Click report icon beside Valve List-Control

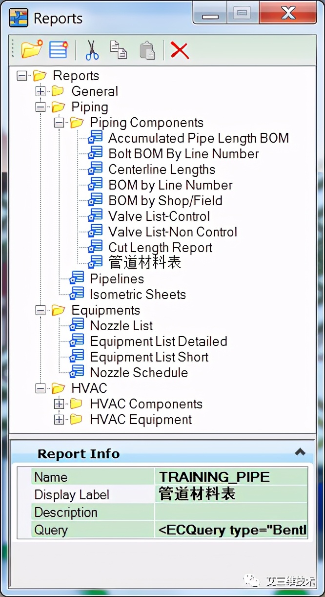(x=96, y=216)
